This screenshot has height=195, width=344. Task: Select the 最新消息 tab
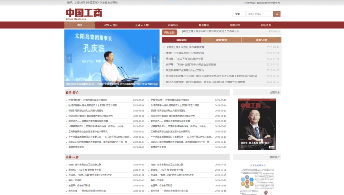tap(181, 40)
